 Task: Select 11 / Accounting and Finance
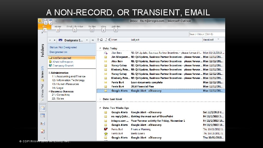[68, 76]
